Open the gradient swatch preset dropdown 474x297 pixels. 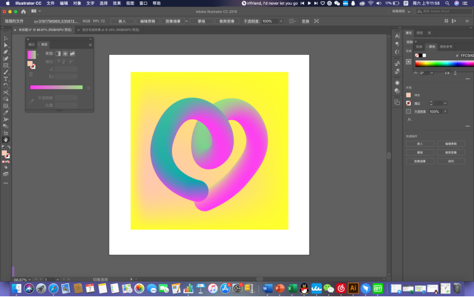(x=38, y=55)
